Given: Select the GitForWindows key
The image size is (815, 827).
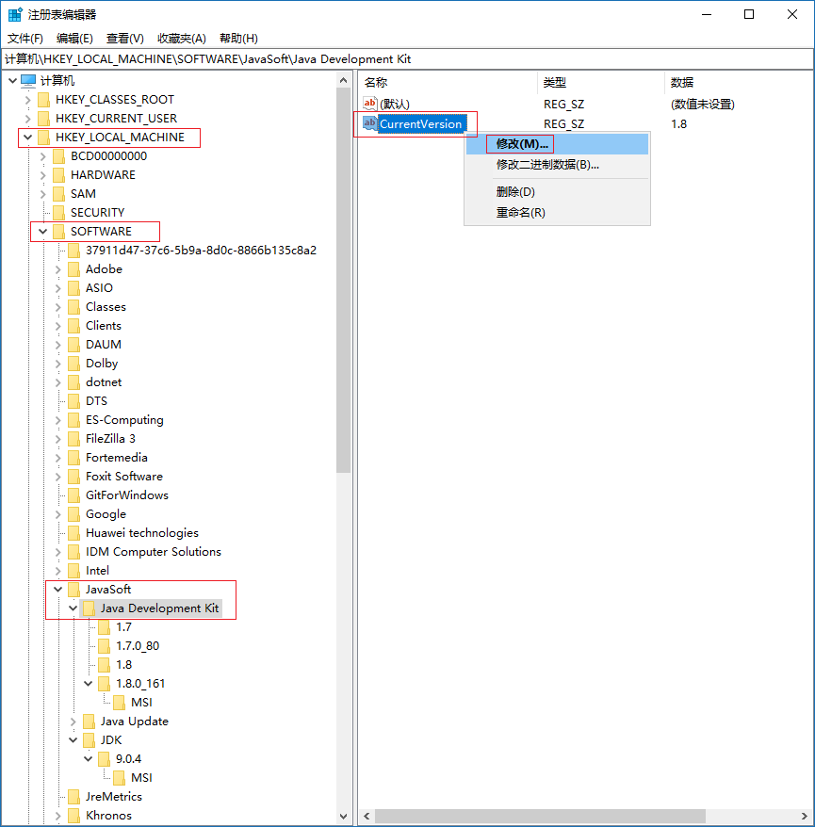Looking at the screenshot, I should click(126, 495).
